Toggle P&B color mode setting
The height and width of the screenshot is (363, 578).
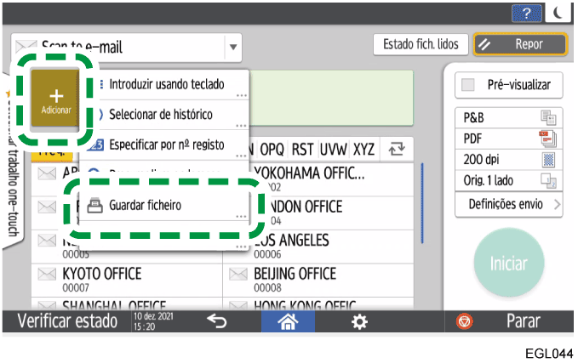click(x=507, y=118)
